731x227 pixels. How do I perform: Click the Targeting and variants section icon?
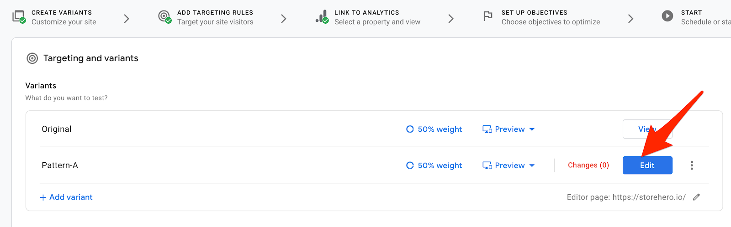click(32, 58)
